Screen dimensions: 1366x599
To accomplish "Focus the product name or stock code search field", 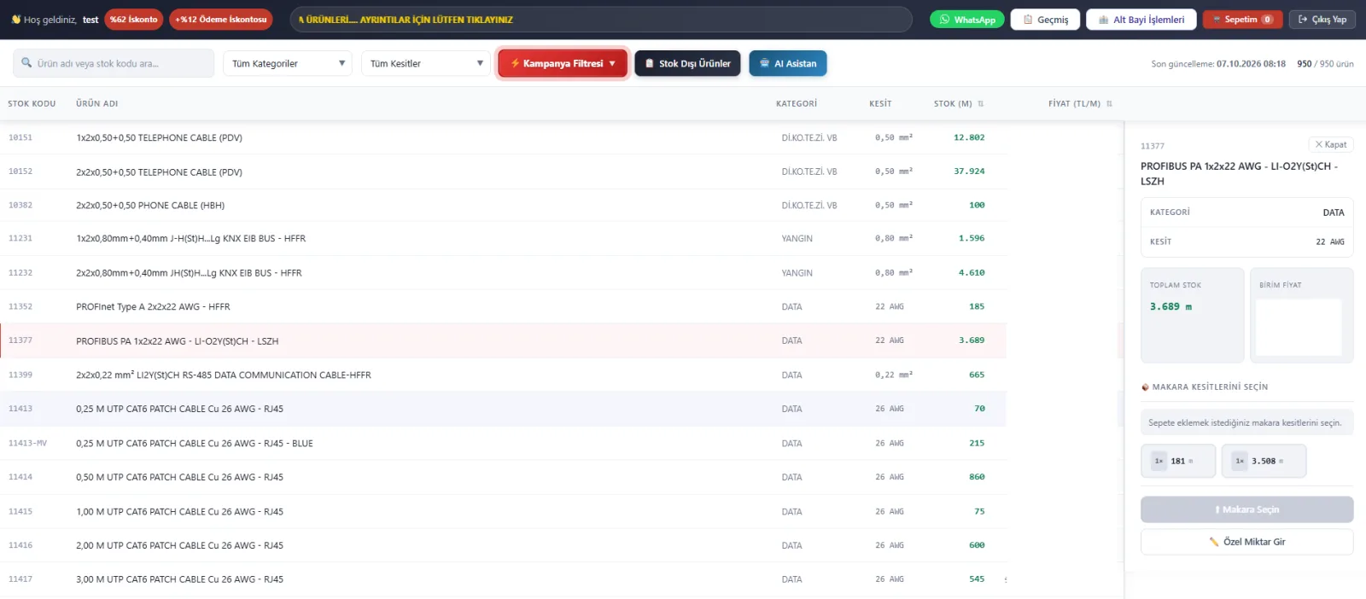I will (x=114, y=63).
